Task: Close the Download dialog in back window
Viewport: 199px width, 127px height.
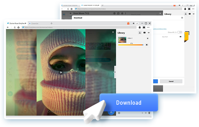Action: 182,18
